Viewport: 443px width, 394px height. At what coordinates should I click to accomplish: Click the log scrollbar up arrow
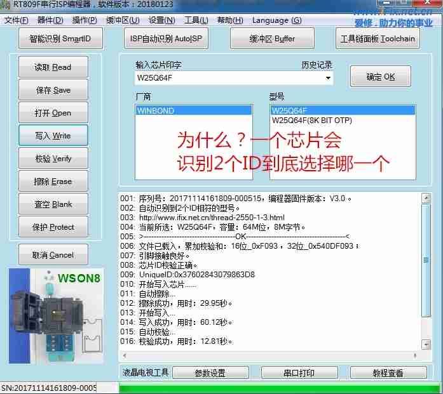point(426,198)
